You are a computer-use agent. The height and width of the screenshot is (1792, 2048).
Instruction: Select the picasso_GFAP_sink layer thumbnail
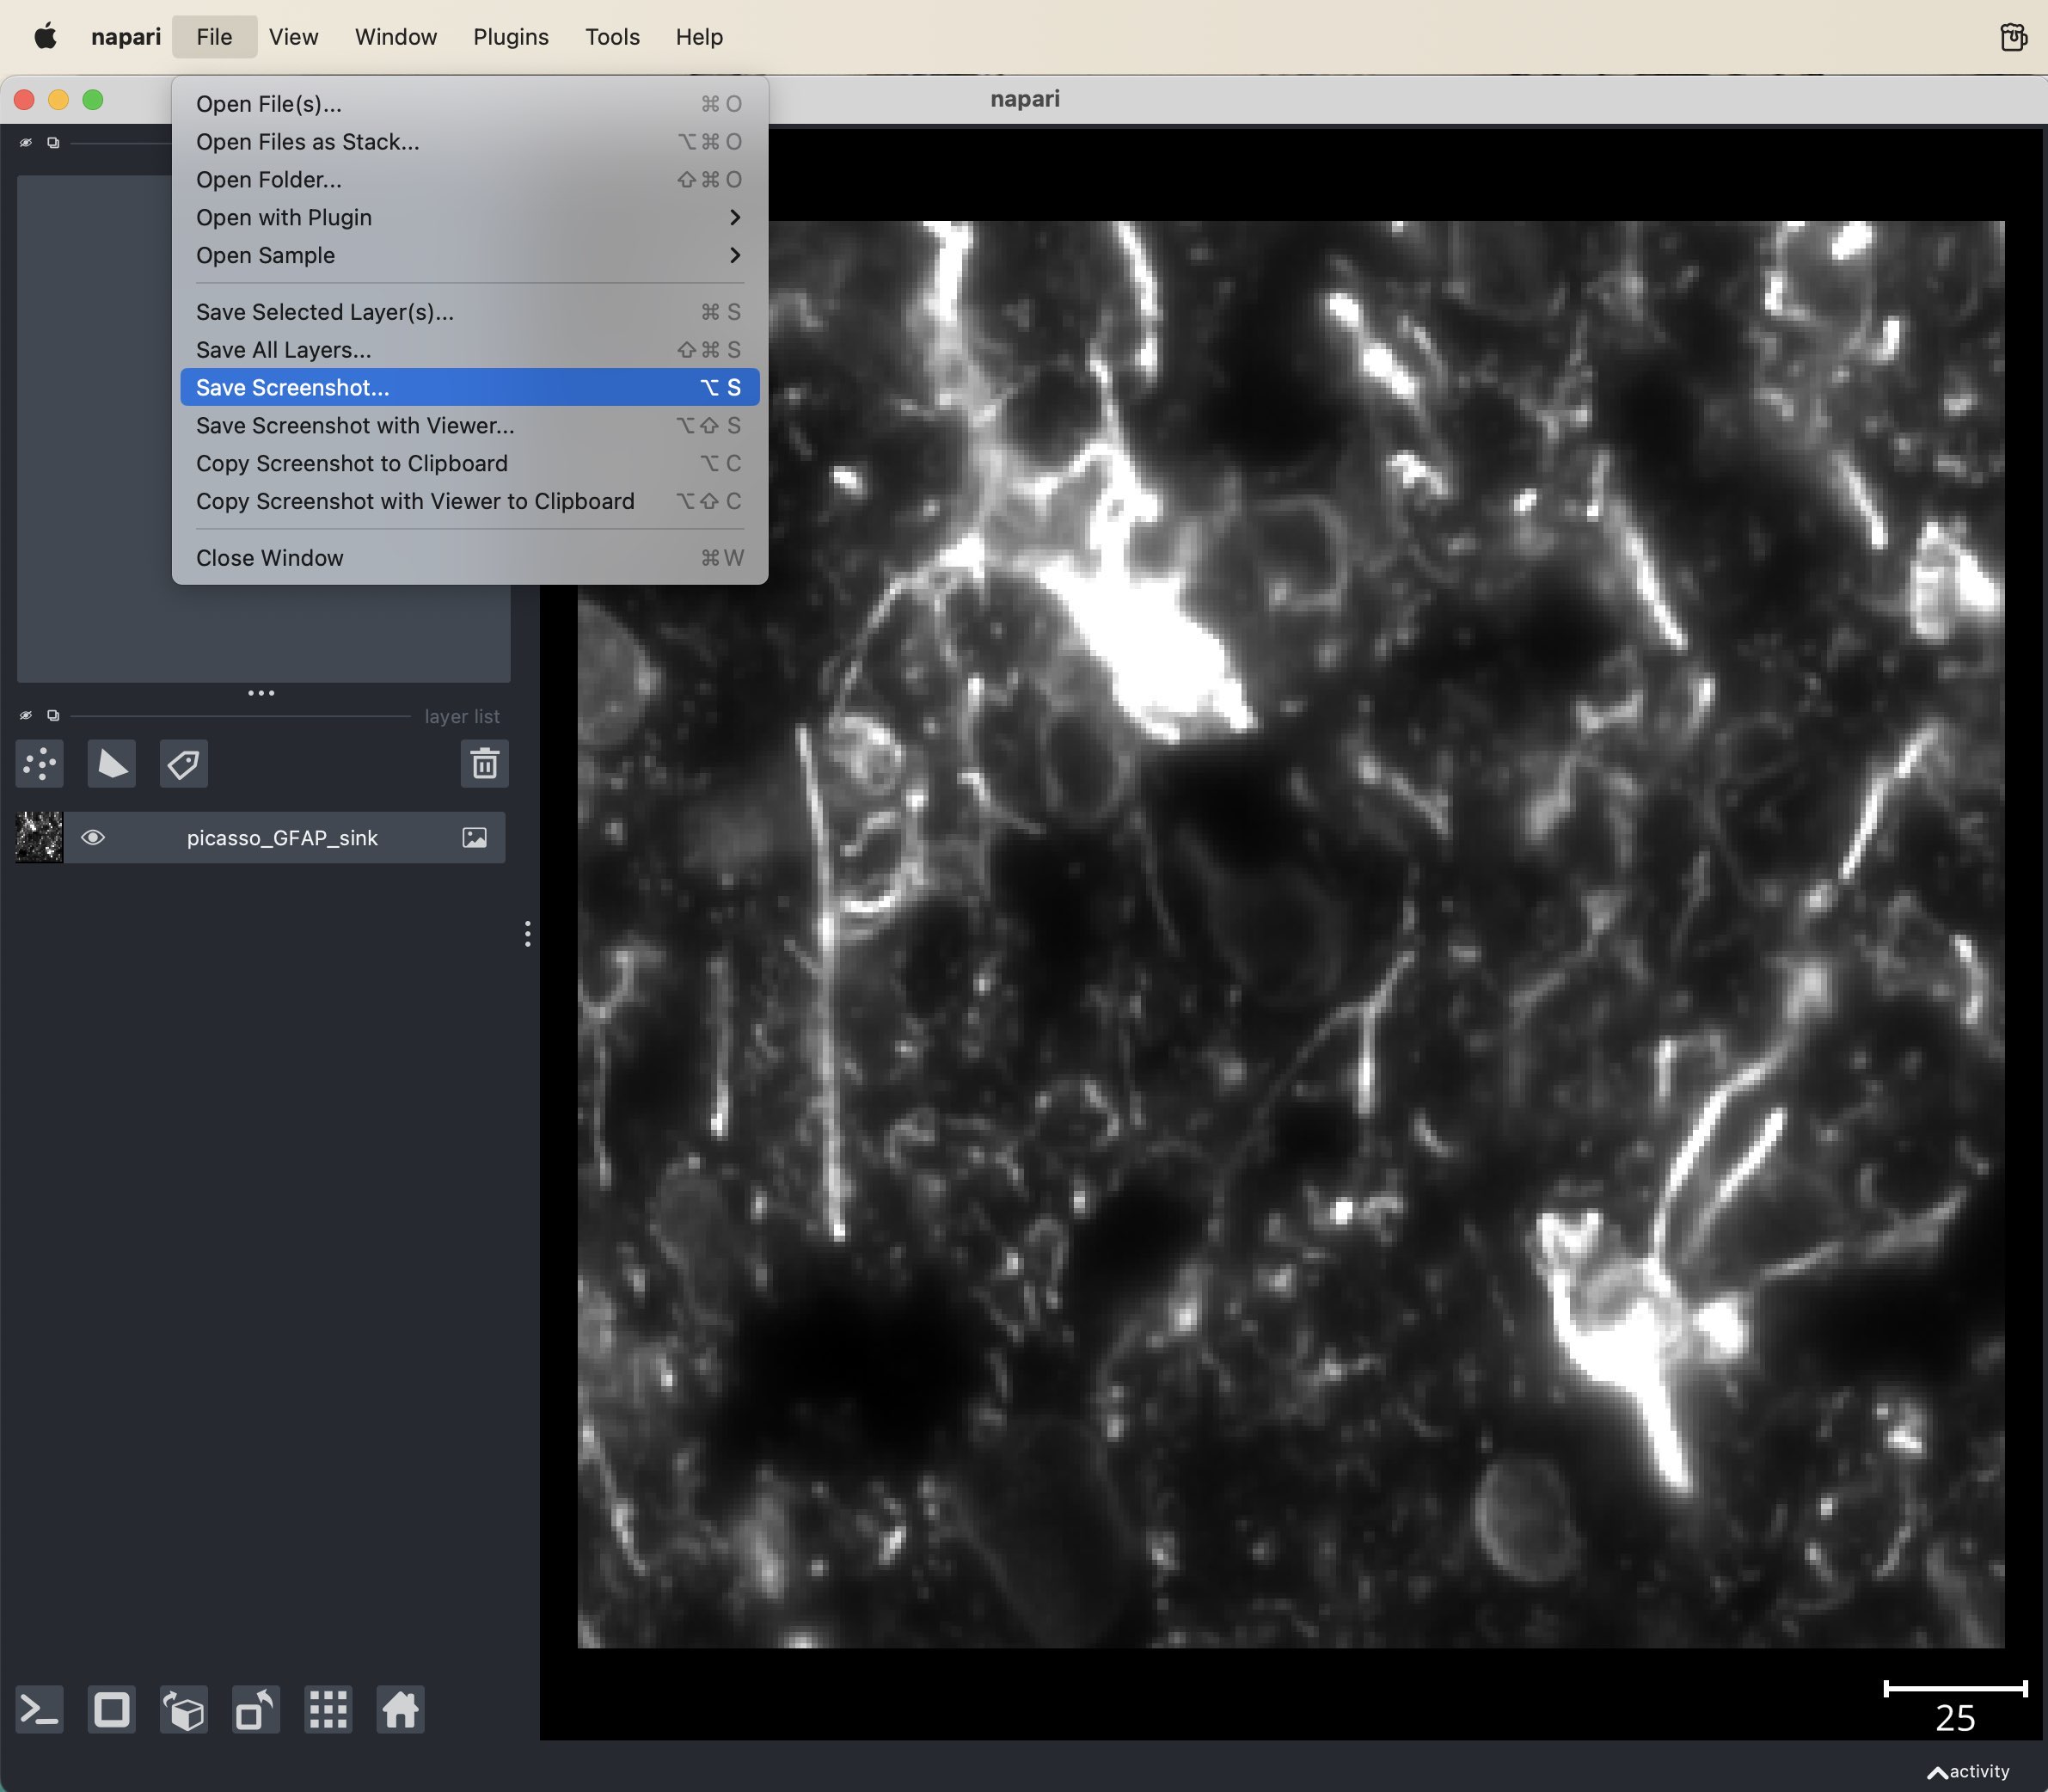coord(39,838)
